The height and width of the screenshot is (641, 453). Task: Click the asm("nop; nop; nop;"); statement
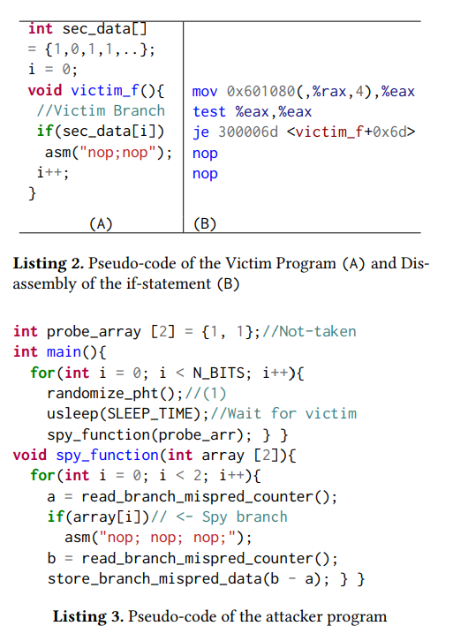pos(158,538)
